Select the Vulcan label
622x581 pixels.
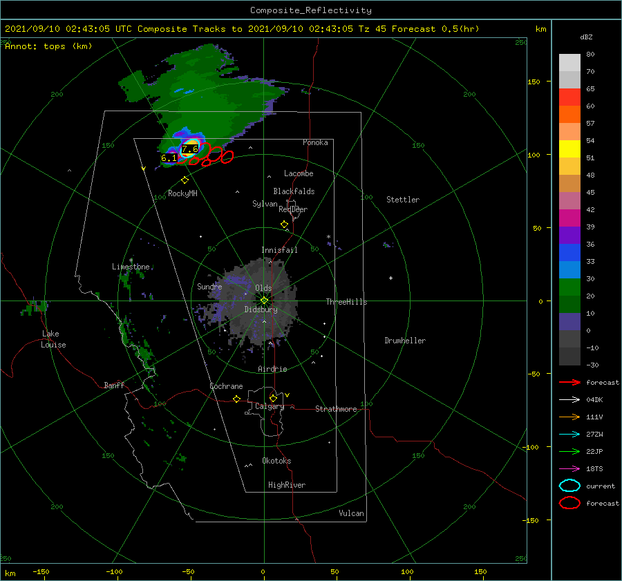tap(352, 513)
